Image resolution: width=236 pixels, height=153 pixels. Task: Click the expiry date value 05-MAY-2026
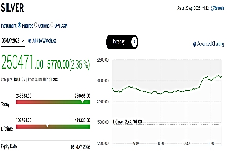click(x=81, y=147)
